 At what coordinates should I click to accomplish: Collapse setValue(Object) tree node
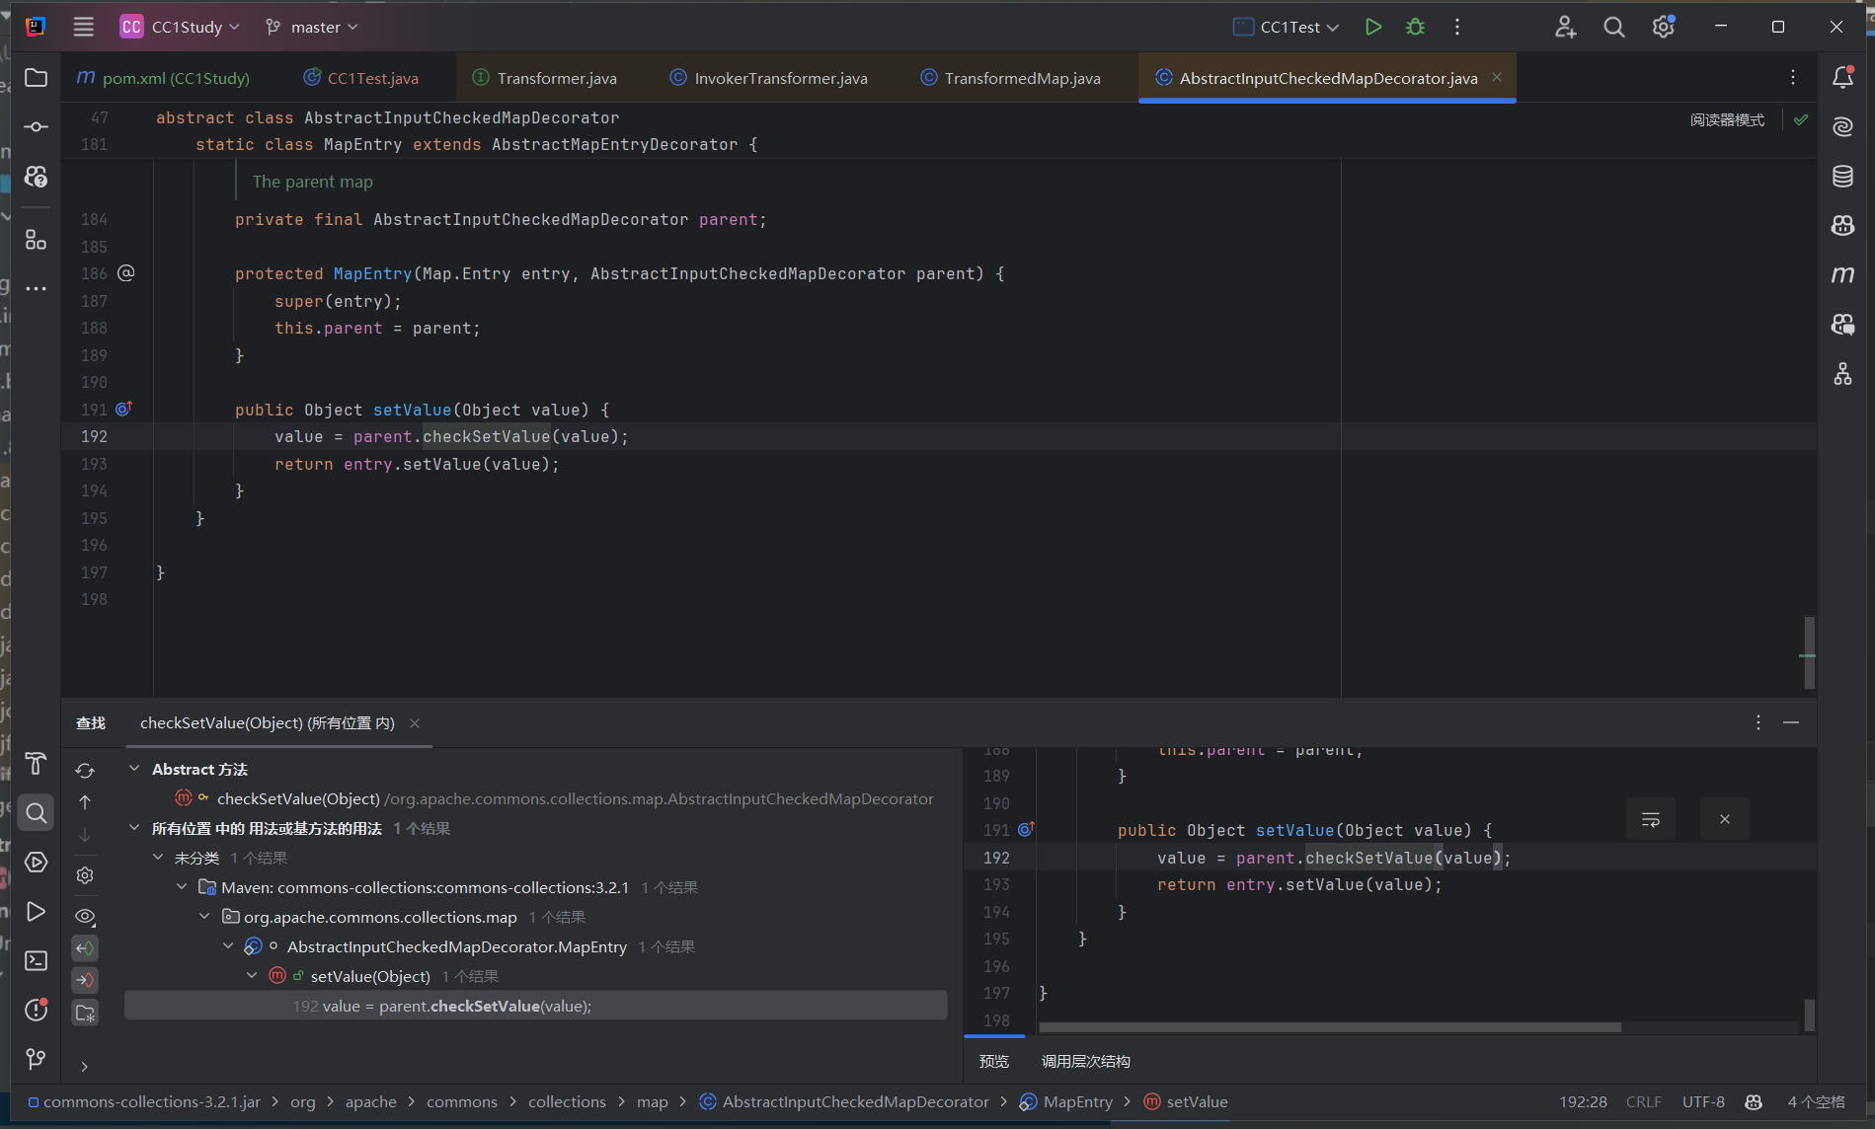coord(252,976)
